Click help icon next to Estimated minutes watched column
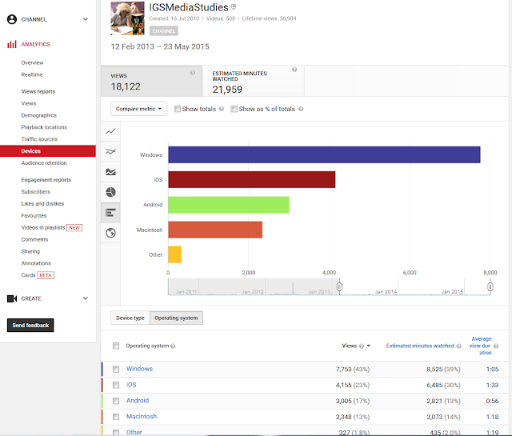 coord(458,346)
